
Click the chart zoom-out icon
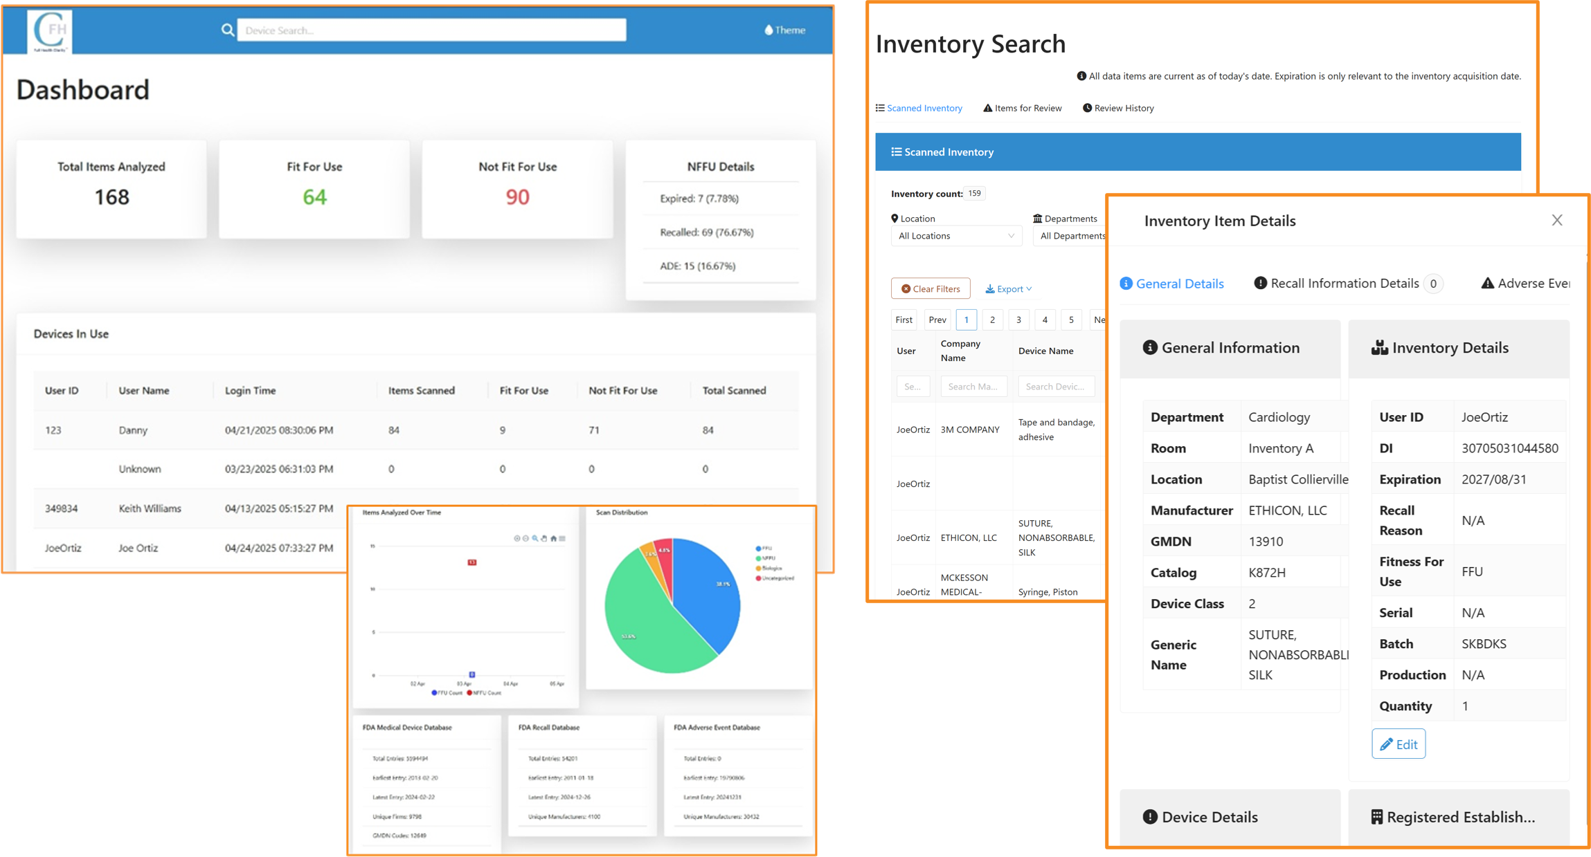[525, 538]
